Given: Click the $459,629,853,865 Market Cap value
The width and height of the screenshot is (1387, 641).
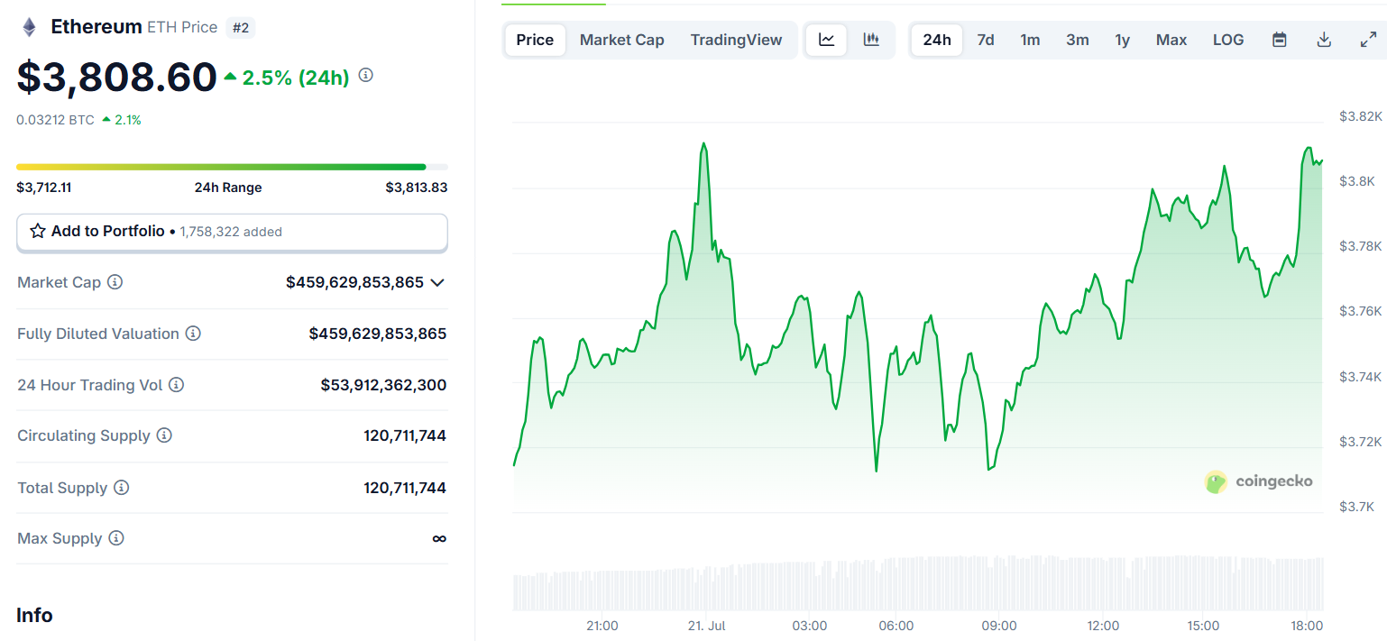Looking at the screenshot, I should tap(354, 282).
